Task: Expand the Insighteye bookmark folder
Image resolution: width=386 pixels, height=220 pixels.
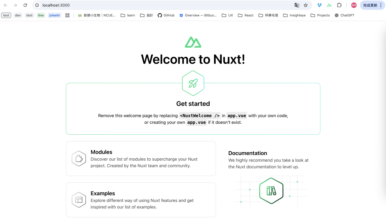Action: 294,15
